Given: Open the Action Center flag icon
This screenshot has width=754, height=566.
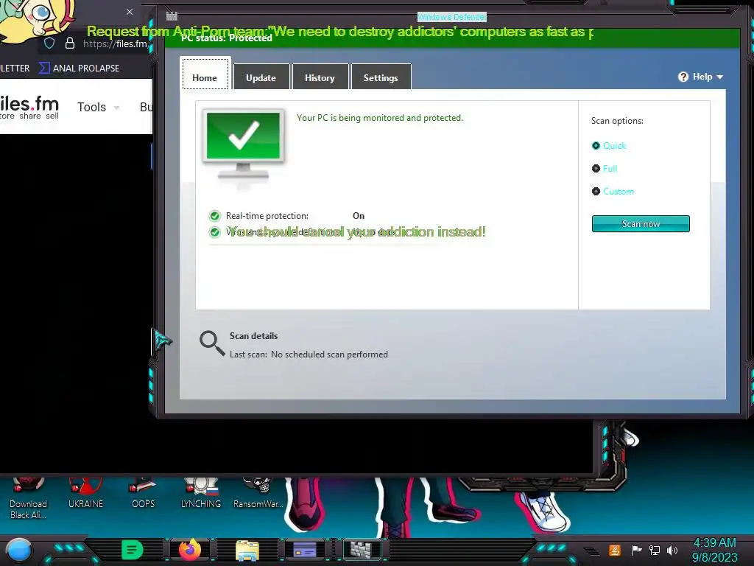Looking at the screenshot, I should 636,550.
